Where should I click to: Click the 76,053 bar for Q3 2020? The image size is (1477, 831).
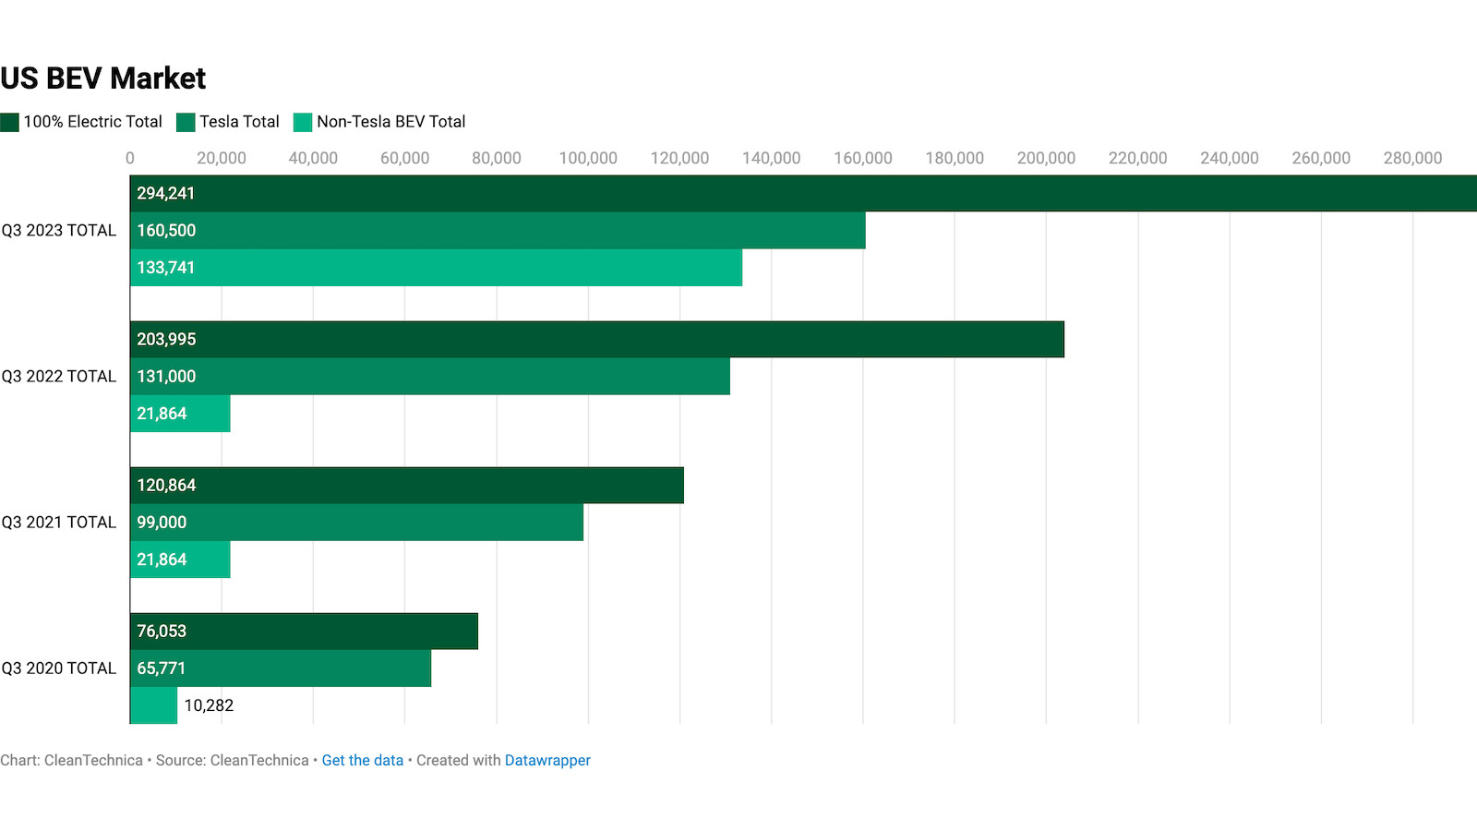tap(304, 632)
